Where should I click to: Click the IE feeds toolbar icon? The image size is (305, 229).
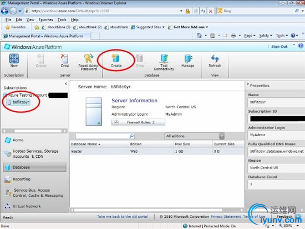click(x=212, y=36)
